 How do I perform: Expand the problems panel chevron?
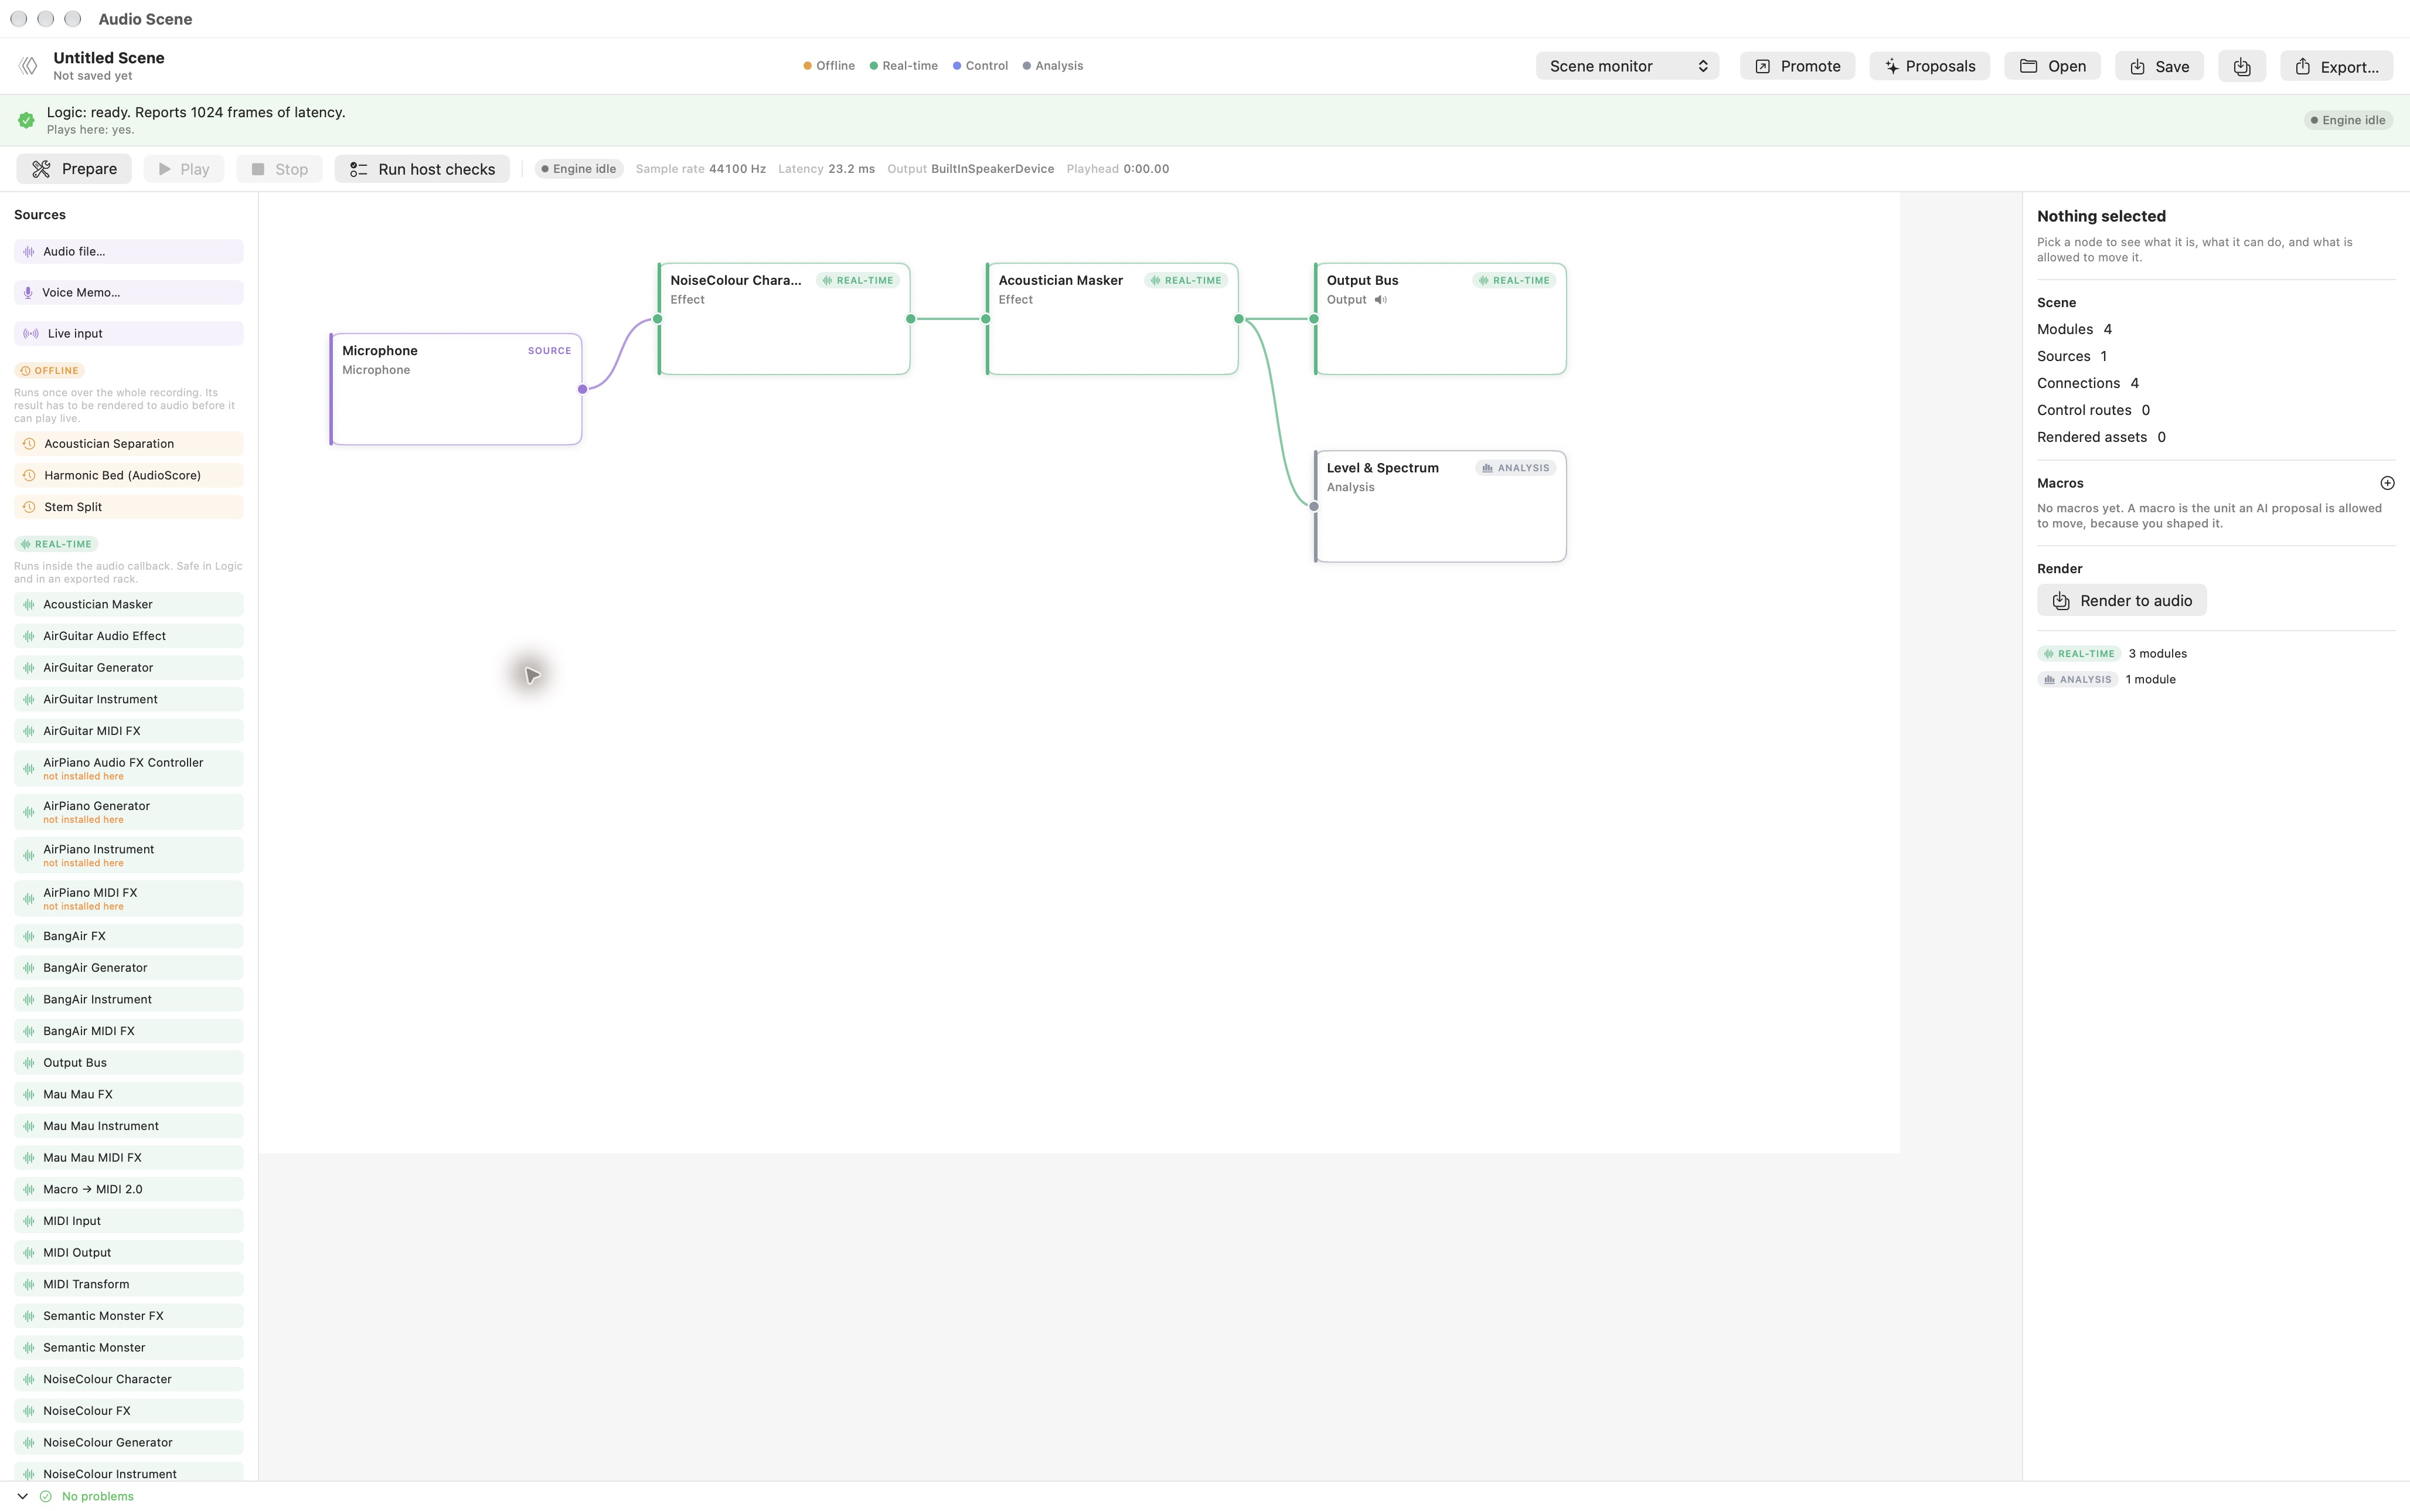(x=22, y=1496)
